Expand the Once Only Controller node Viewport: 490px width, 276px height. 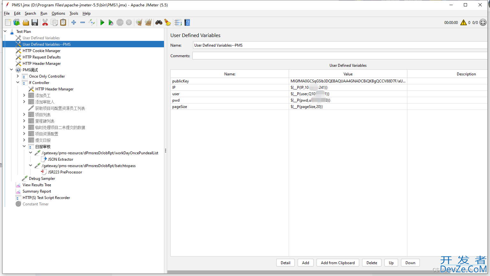coord(18,76)
